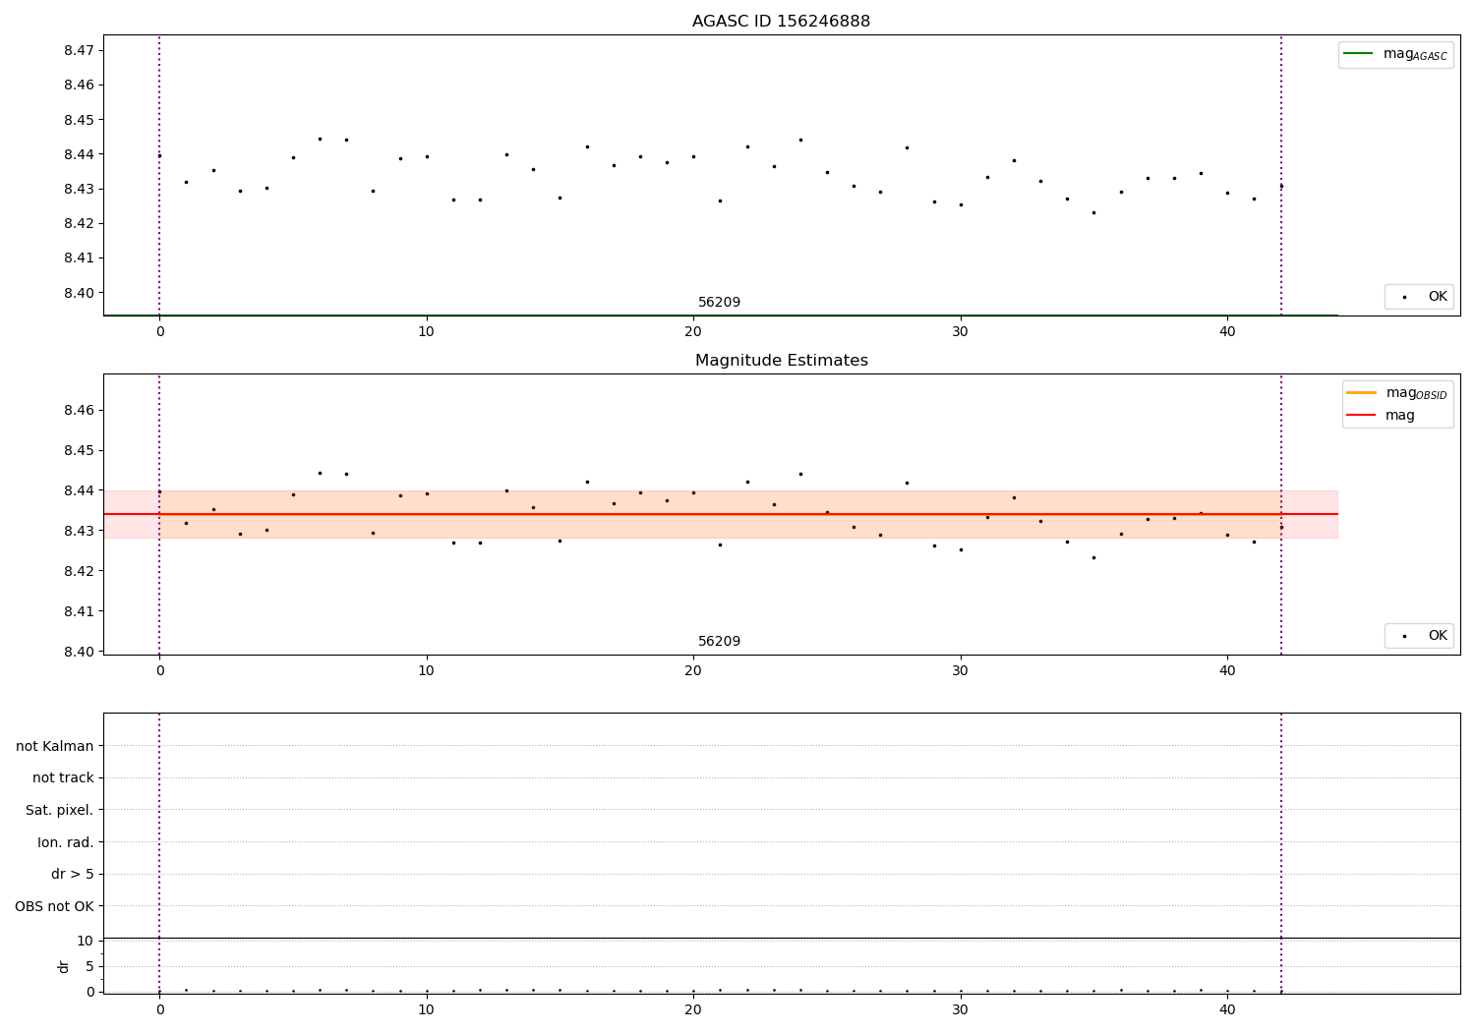Image resolution: width=1475 pixels, height=1032 pixels.
Task: Click the 'not track' axis label
Action: coord(63,777)
